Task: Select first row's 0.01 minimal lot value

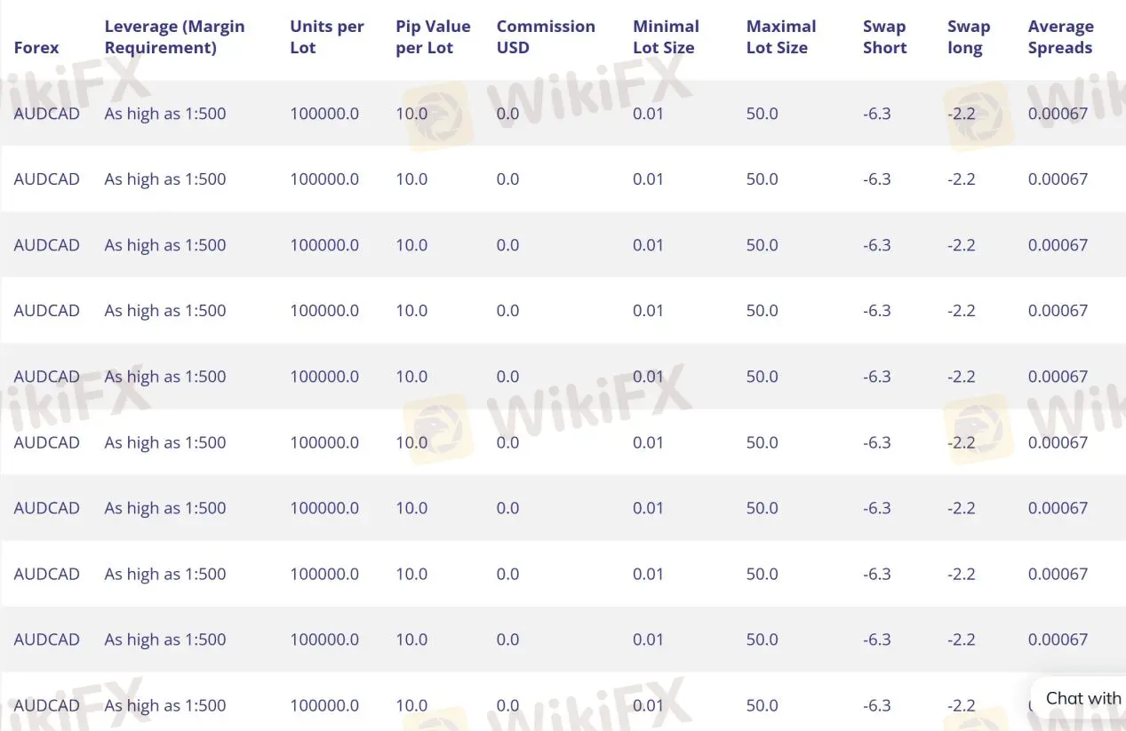Action: 648,114
